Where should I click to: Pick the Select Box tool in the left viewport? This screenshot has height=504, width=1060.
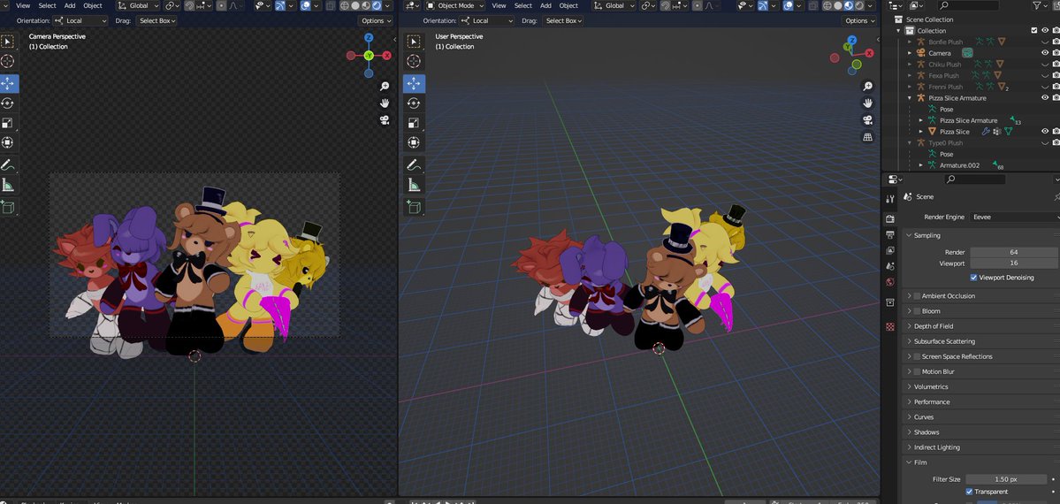click(8, 42)
